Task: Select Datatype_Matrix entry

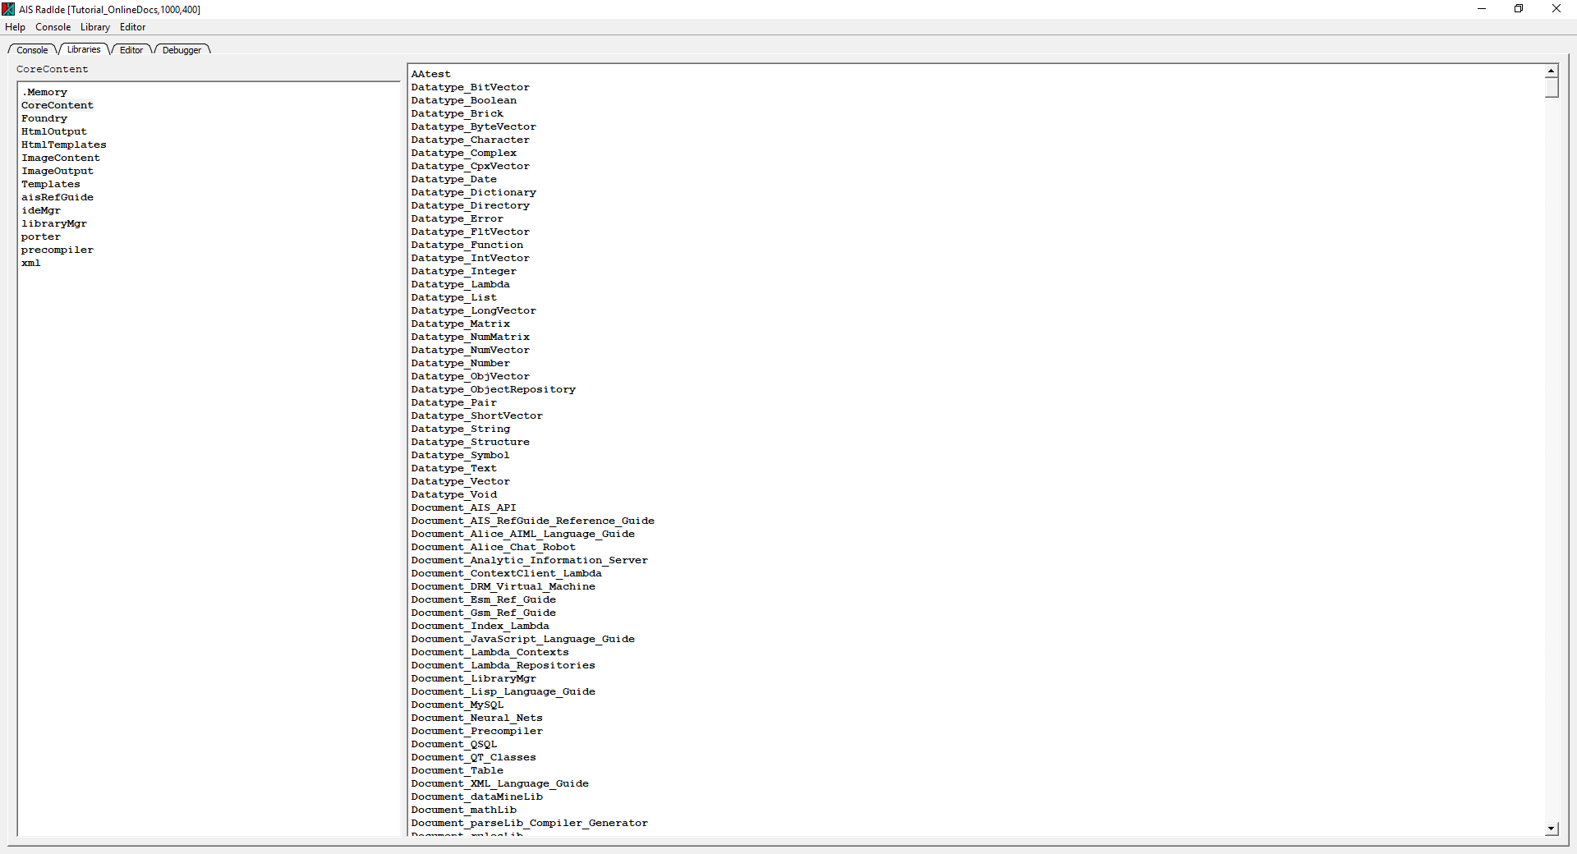Action: coord(461,324)
